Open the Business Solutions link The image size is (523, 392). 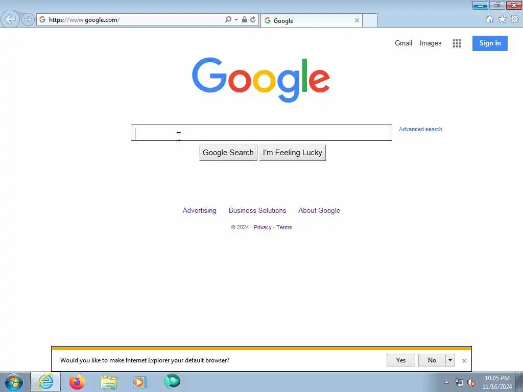[x=257, y=211]
